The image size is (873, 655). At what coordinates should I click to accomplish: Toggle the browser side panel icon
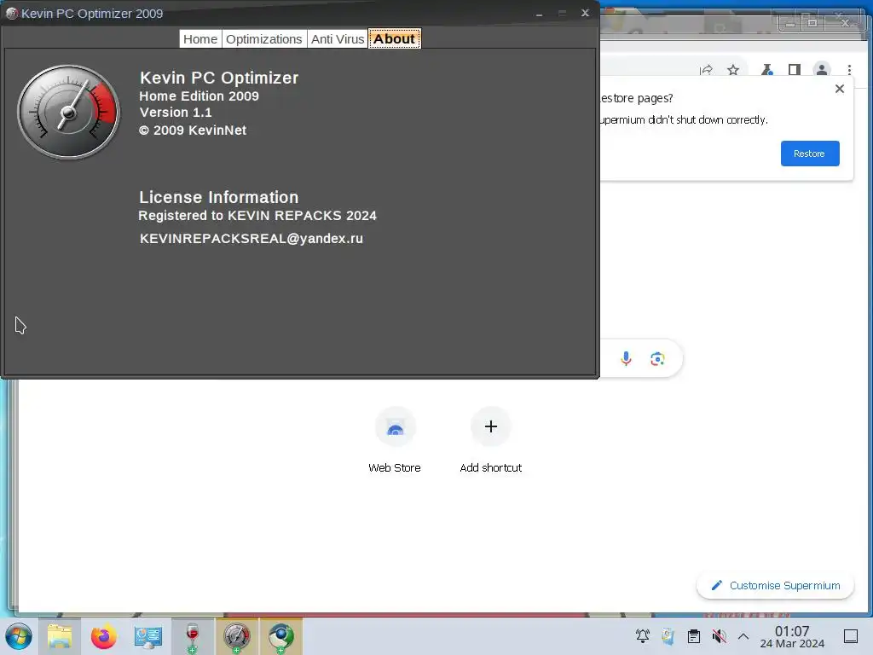(795, 70)
